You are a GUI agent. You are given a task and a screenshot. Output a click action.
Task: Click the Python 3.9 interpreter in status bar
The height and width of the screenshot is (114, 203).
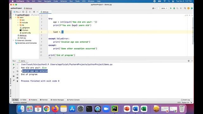pos(186,103)
